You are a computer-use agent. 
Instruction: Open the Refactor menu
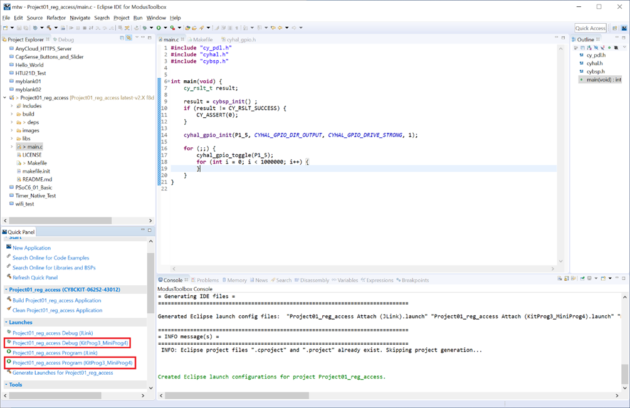pyautogui.click(x=56, y=18)
